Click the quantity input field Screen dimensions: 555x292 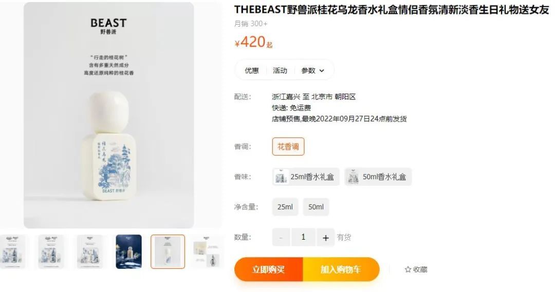(303, 237)
